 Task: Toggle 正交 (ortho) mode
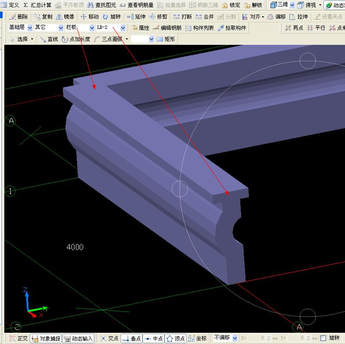(x=19, y=338)
